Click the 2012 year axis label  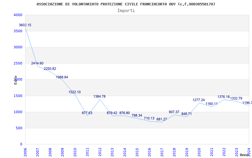100,151
